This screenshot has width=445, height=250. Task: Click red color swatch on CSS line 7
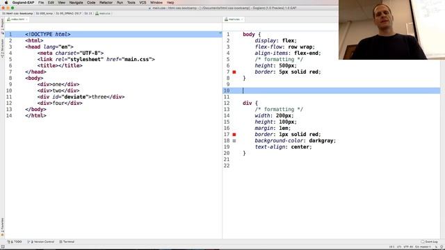click(234, 72)
